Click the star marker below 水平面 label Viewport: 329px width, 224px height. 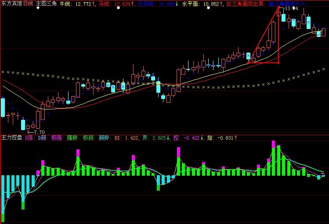(208, 8)
